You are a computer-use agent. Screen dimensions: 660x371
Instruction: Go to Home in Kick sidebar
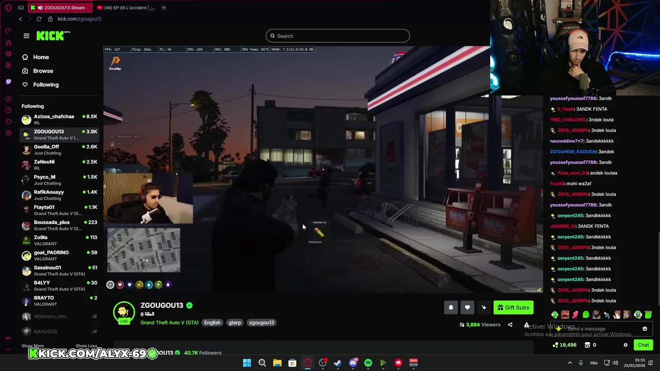point(36,57)
